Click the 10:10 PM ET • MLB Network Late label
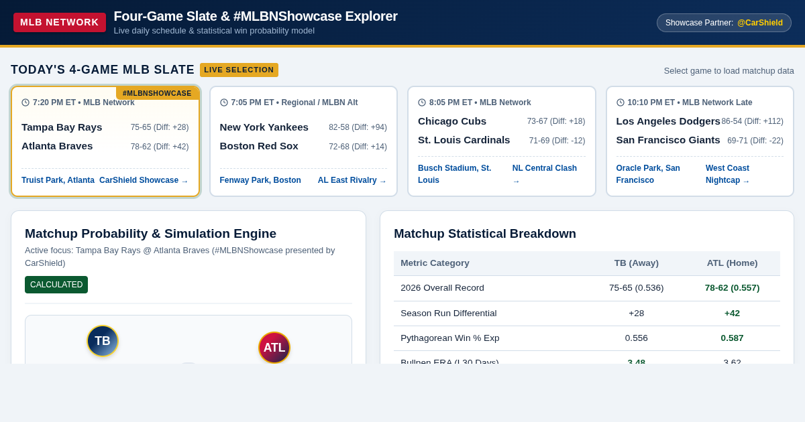Screen dimensions: 805x422 click(x=690, y=102)
